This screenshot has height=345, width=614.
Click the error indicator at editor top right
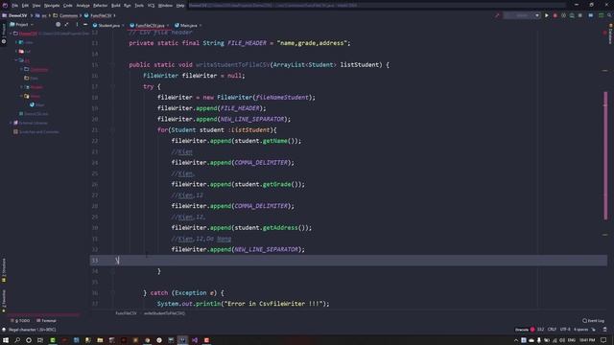click(x=604, y=34)
